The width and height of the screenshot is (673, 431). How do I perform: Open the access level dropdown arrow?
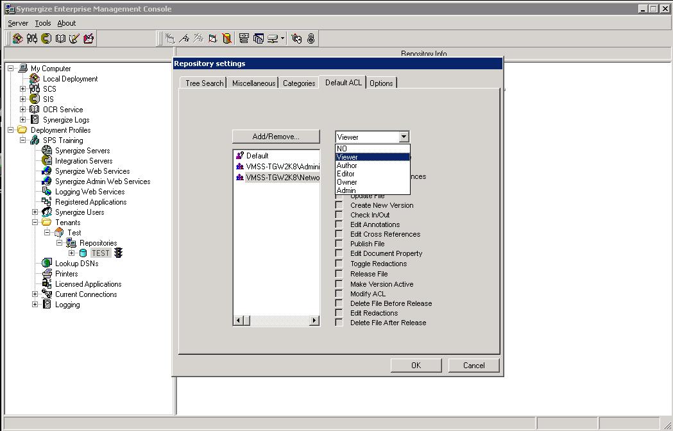(x=404, y=137)
